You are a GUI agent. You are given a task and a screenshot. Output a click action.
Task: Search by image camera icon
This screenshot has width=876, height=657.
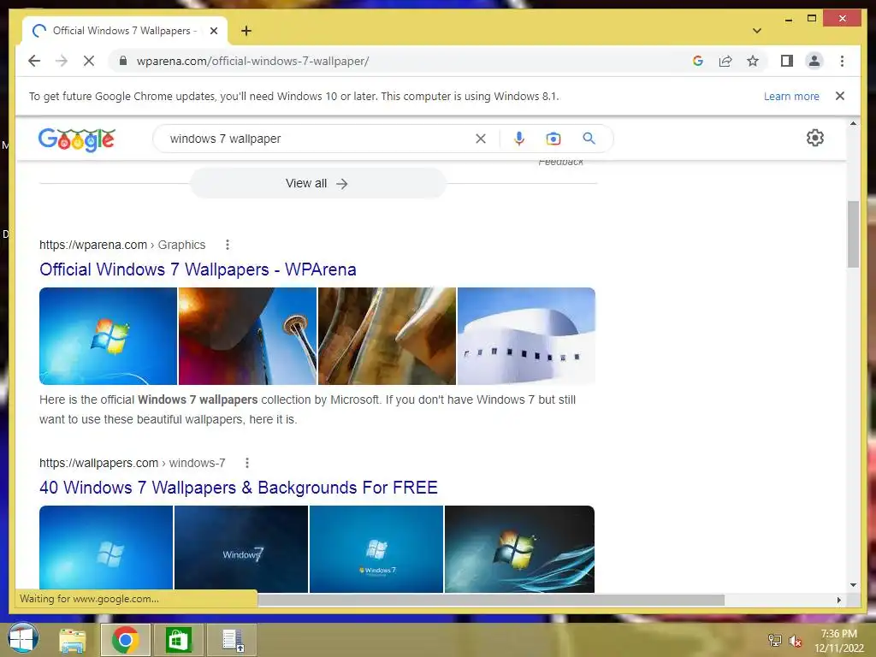tap(553, 139)
